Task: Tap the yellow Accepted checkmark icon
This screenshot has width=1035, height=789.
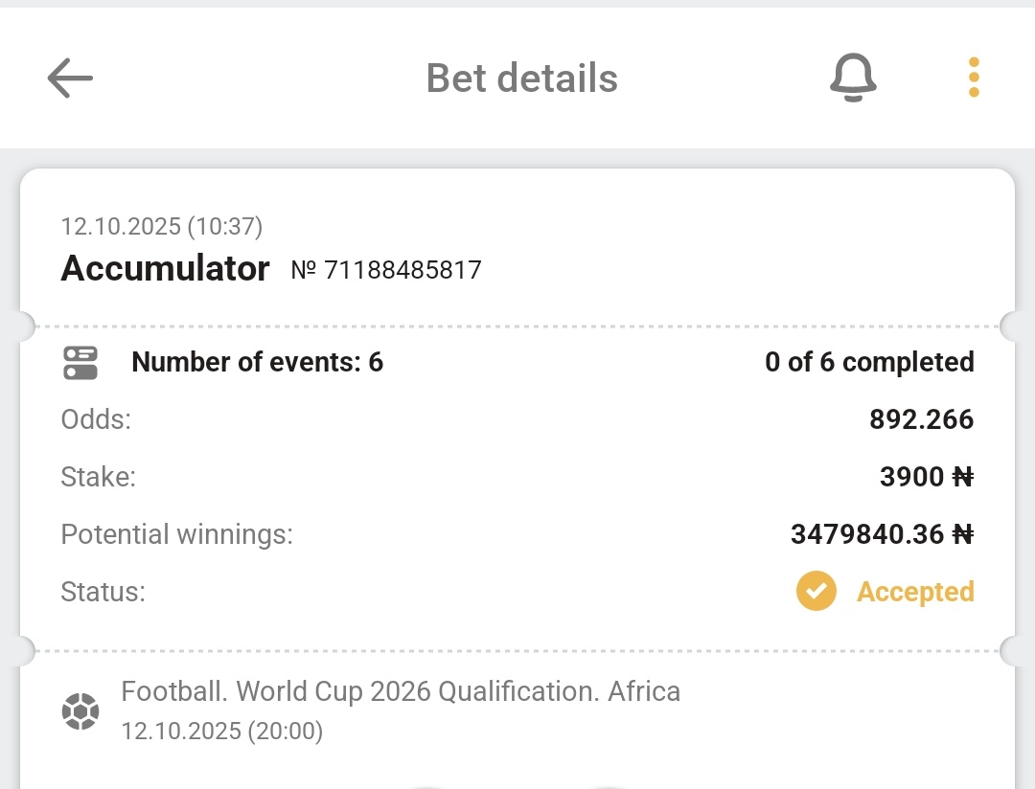Action: click(816, 592)
